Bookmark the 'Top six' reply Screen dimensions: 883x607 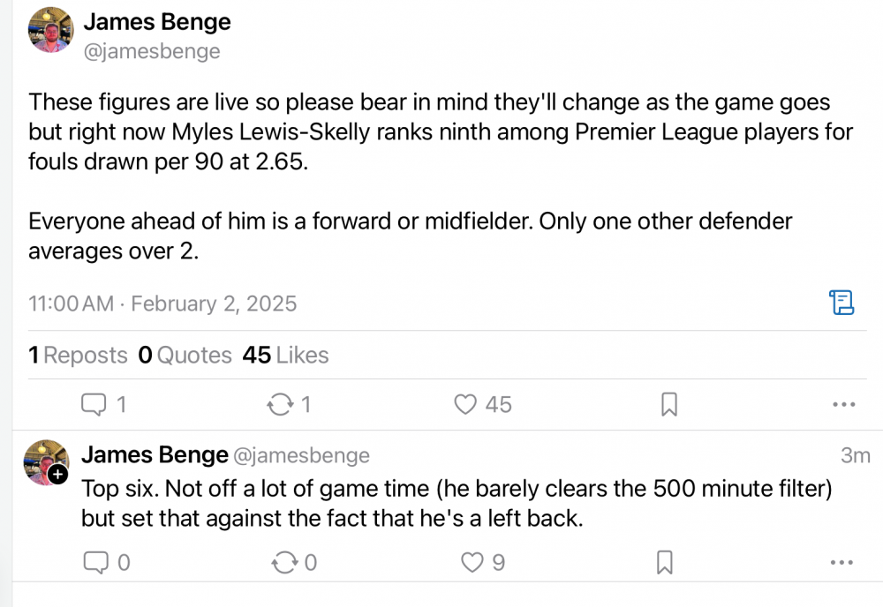(x=666, y=562)
